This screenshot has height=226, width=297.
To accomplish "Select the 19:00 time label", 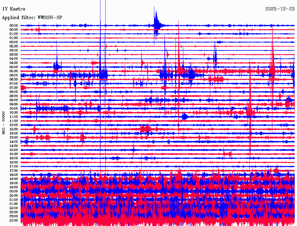I will (x=14, y=183).
